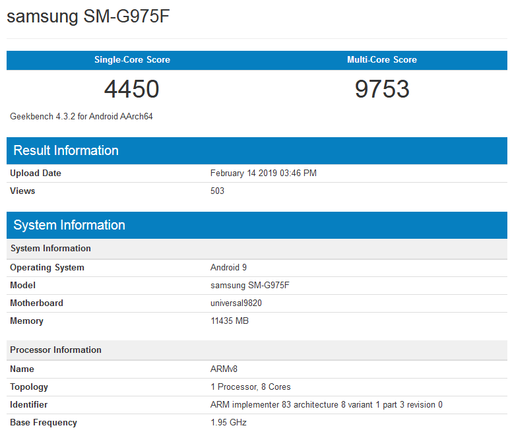Screen dimensions: 510x434
Task: Click the date February 14 2019 03:46 PM
Action: click(x=263, y=173)
